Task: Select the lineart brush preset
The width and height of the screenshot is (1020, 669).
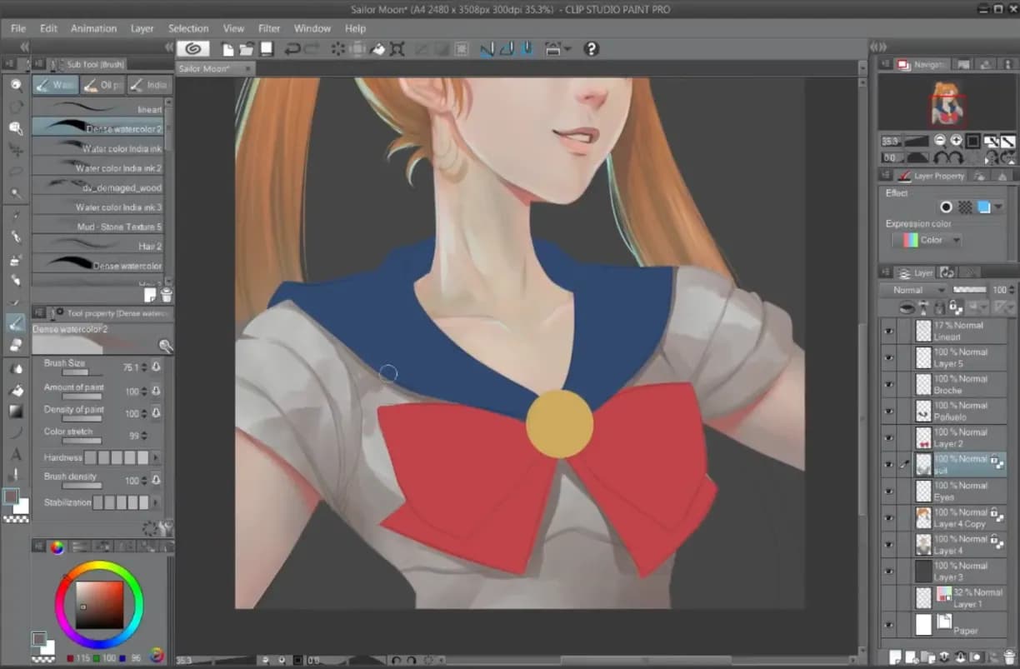Action: (x=98, y=108)
